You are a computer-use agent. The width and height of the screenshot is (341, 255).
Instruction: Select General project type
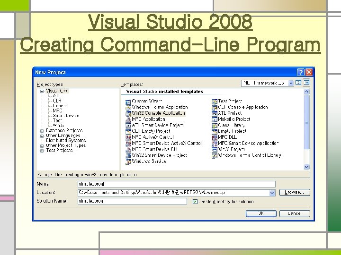tap(61, 106)
